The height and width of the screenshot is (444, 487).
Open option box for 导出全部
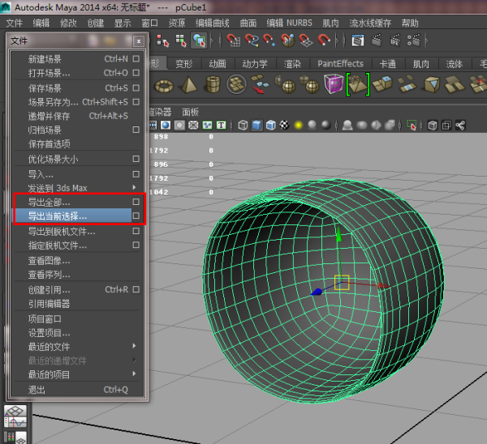pyautogui.click(x=136, y=202)
